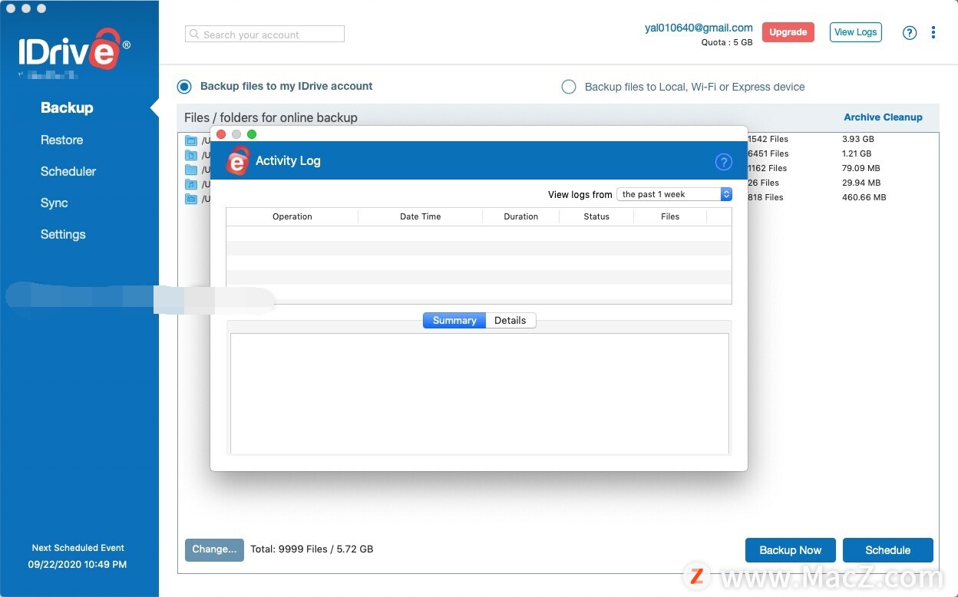
Task: Click the Change... button
Action: click(214, 549)
